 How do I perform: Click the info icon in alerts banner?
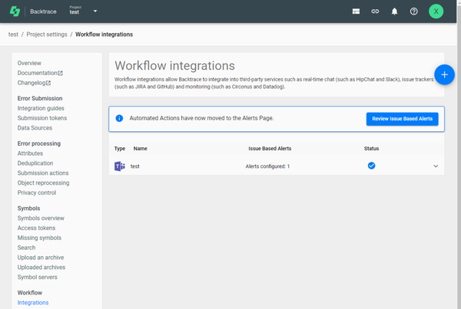coord(119,118)
